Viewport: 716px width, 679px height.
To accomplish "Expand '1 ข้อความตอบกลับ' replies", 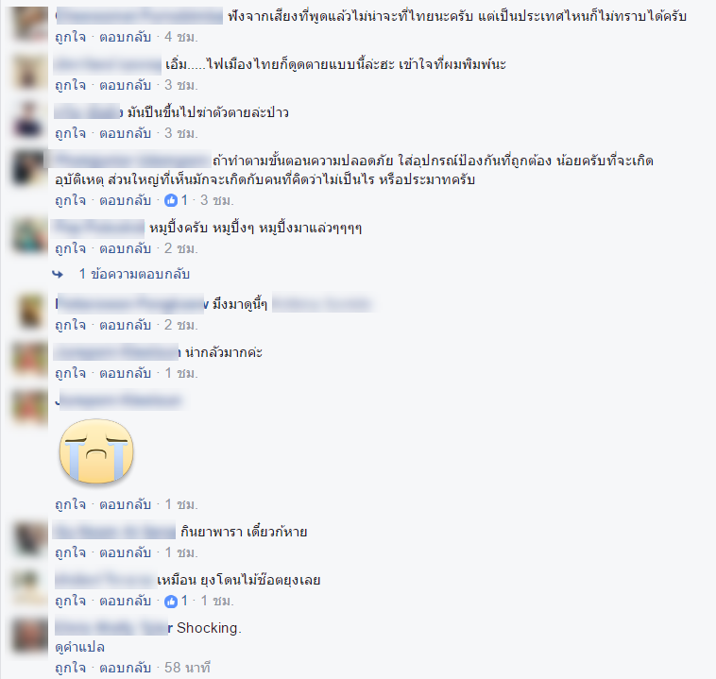I will click(134, 274).
